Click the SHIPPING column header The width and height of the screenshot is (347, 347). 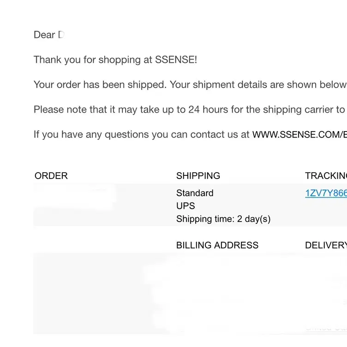[198, 176]
